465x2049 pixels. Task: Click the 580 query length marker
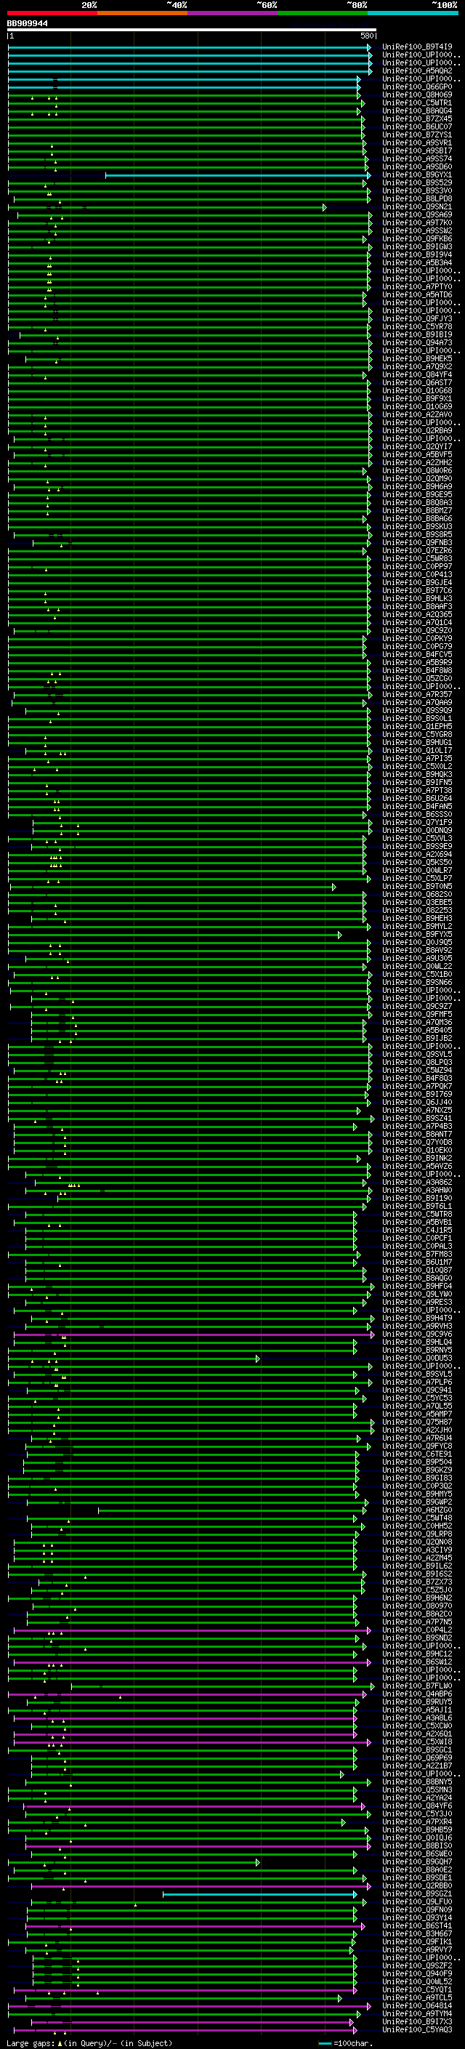pos(366,36)
